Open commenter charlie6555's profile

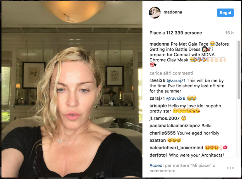pyautogui.click(x=163, y=133)
